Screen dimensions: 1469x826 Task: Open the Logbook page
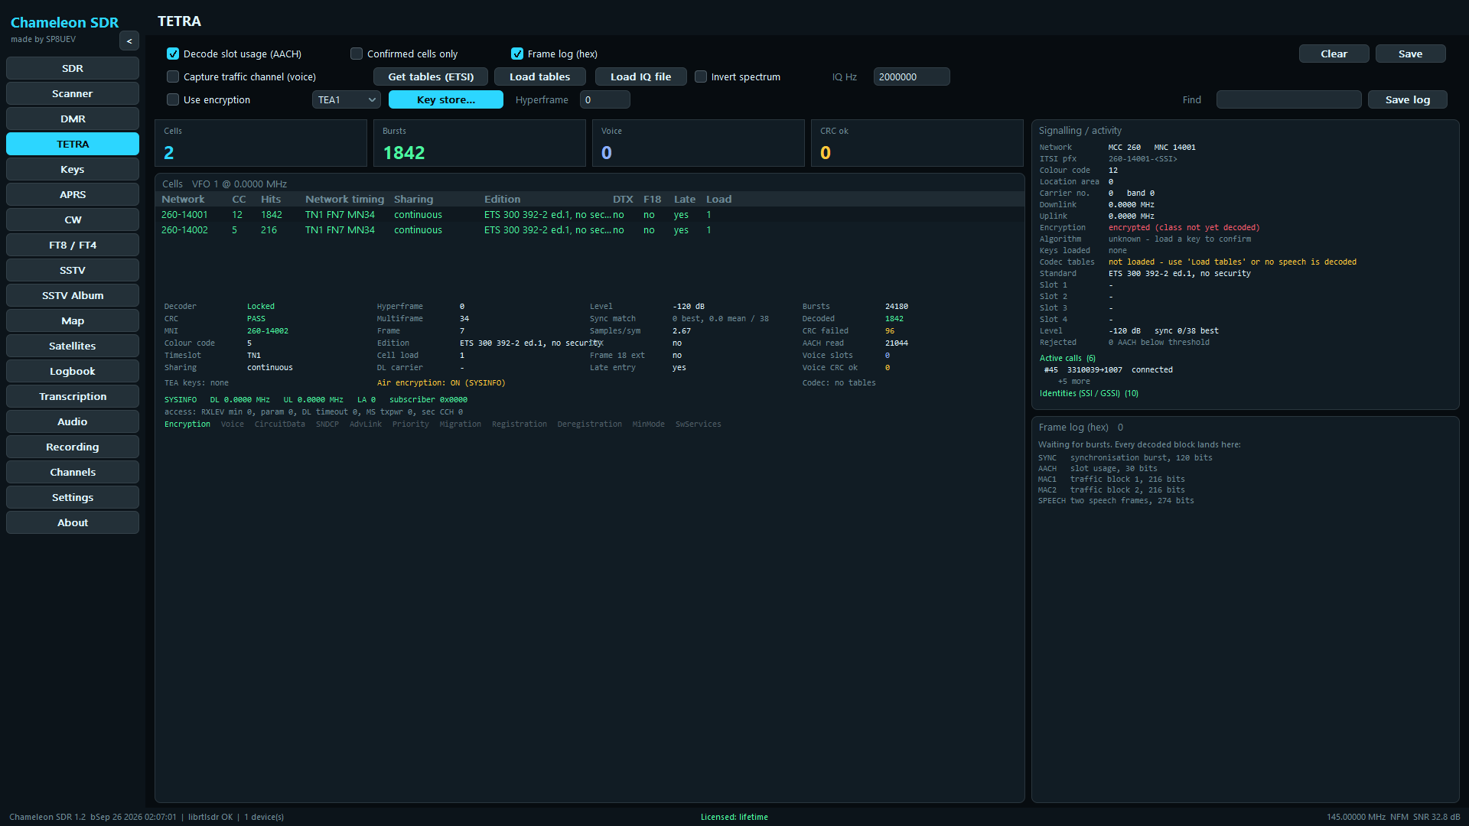pyautogui.click(x=73, y=371)
